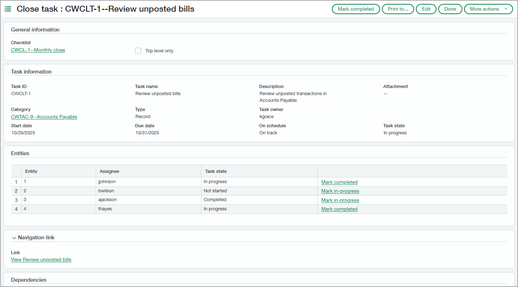This screenshot has width=518, height=287.
Task: Mark bwilson's entity task in-progress
Action: coord(340,191)
